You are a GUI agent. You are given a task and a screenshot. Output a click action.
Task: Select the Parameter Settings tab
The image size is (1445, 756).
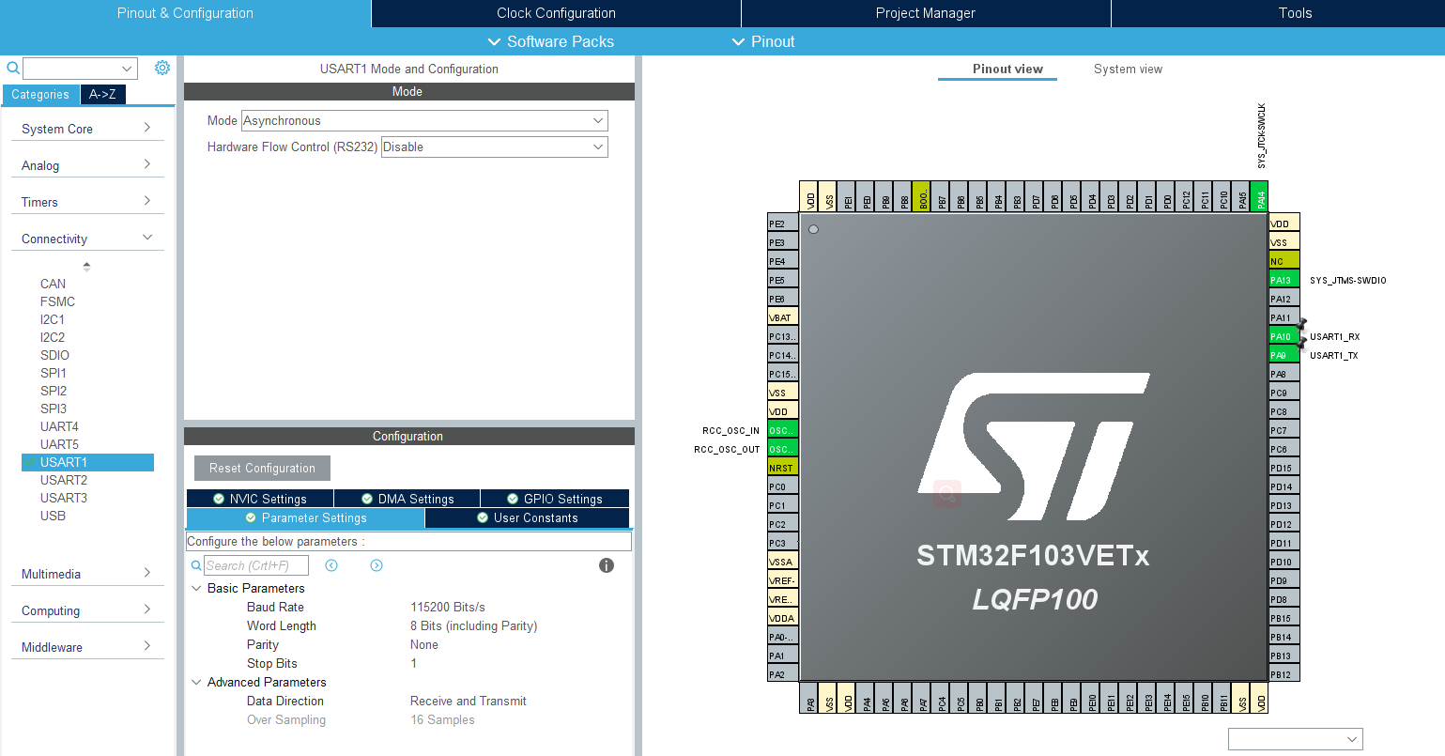tap(305, 517)
